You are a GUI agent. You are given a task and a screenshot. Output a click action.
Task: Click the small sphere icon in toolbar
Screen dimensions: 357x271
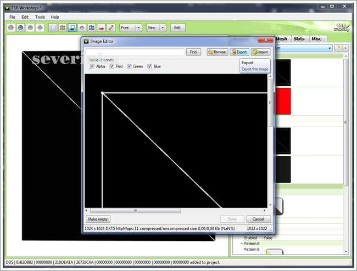click(x=82, y=27)
